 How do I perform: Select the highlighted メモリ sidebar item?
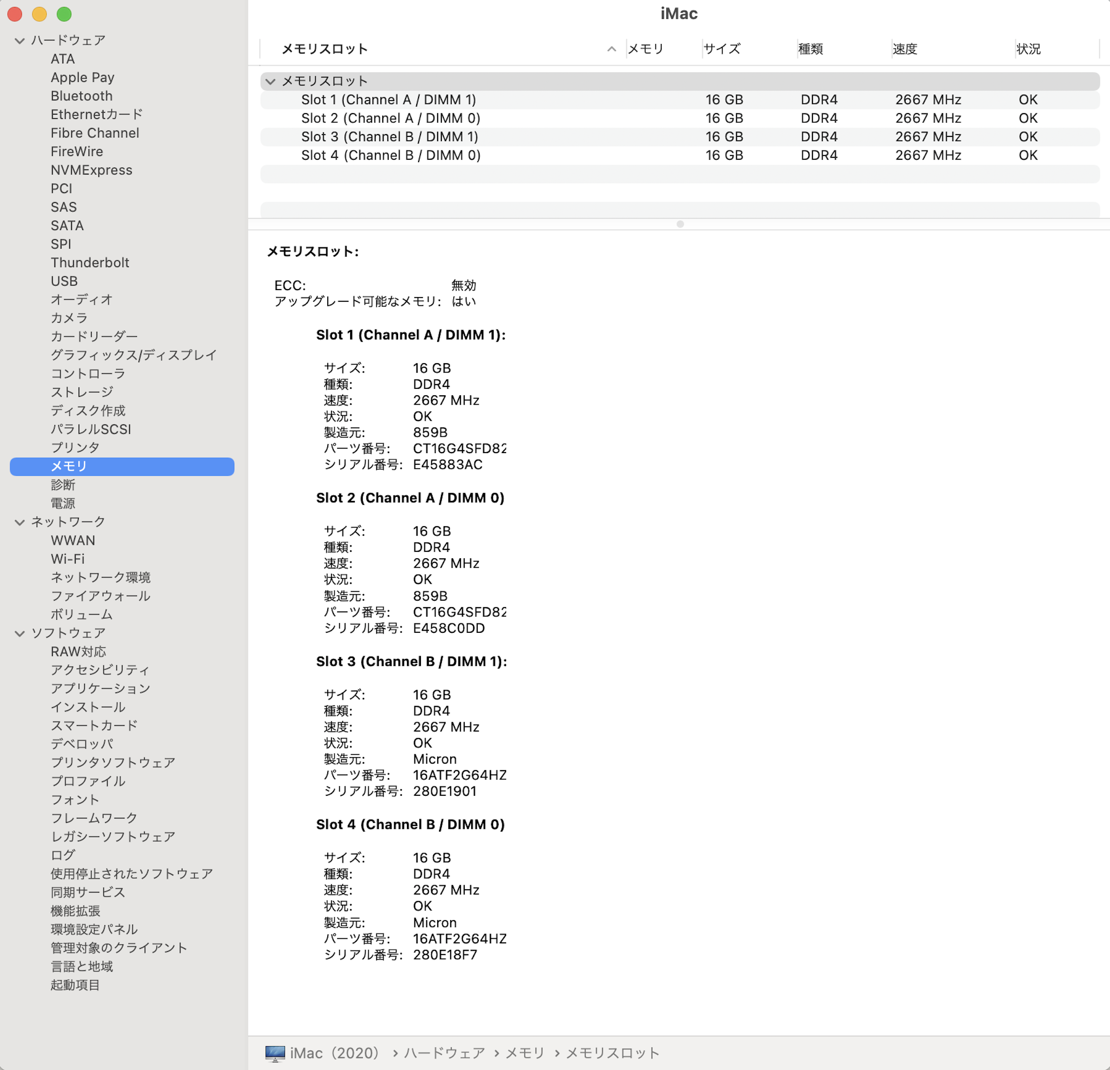pyautogui.click(x=122, y=467)
